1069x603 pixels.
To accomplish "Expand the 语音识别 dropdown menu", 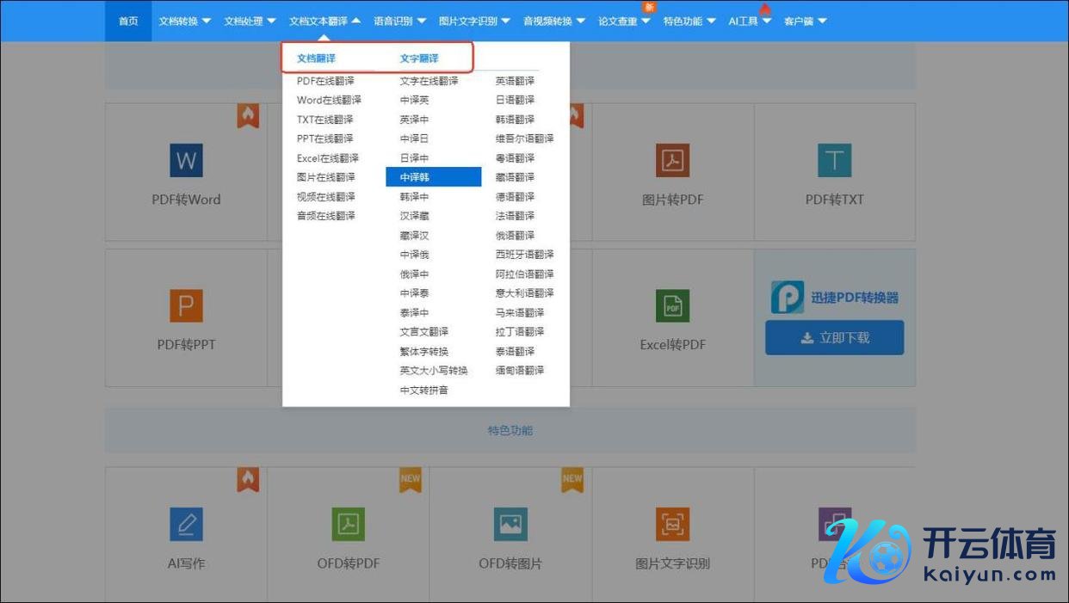I will [x=399, y=21].
